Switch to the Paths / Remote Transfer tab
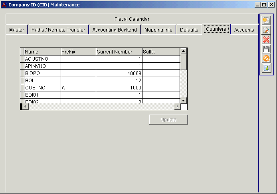The image size is (277, 194). [58, 30]
